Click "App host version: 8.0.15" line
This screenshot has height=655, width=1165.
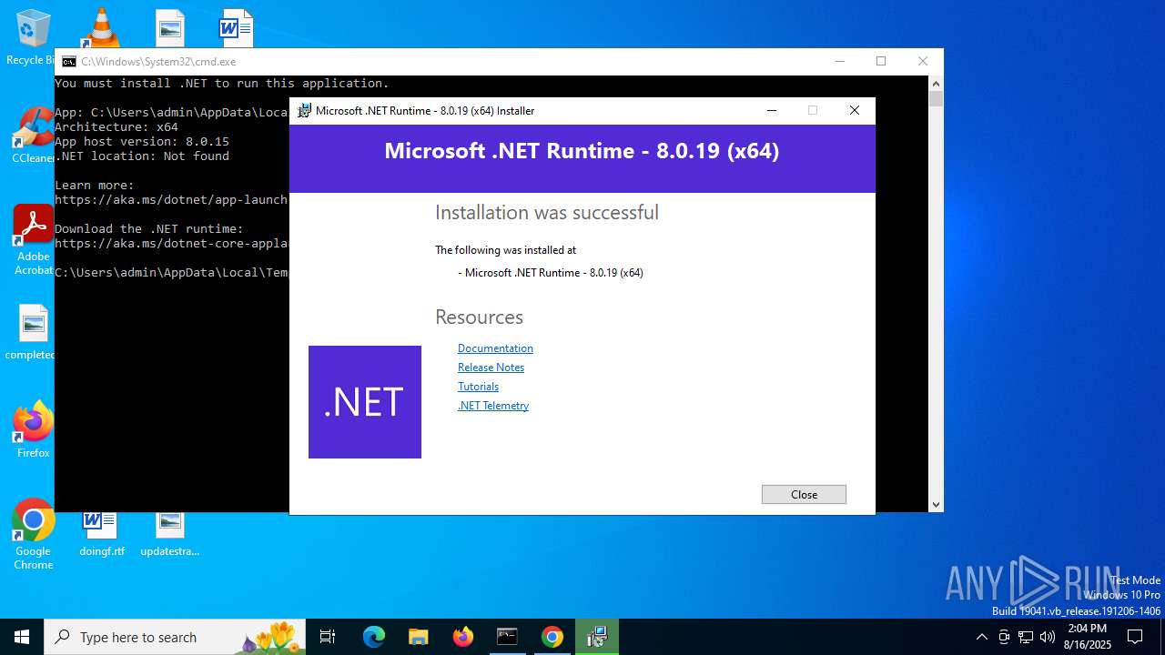(142, 141)
